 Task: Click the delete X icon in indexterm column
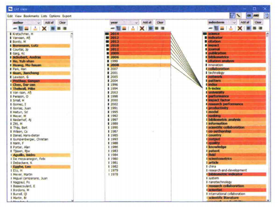point(240,28)
